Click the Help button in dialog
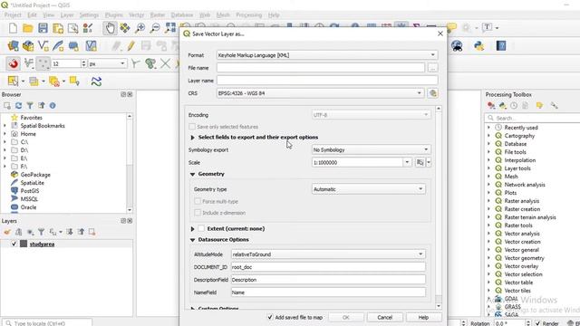 click(x=423, y=317)
